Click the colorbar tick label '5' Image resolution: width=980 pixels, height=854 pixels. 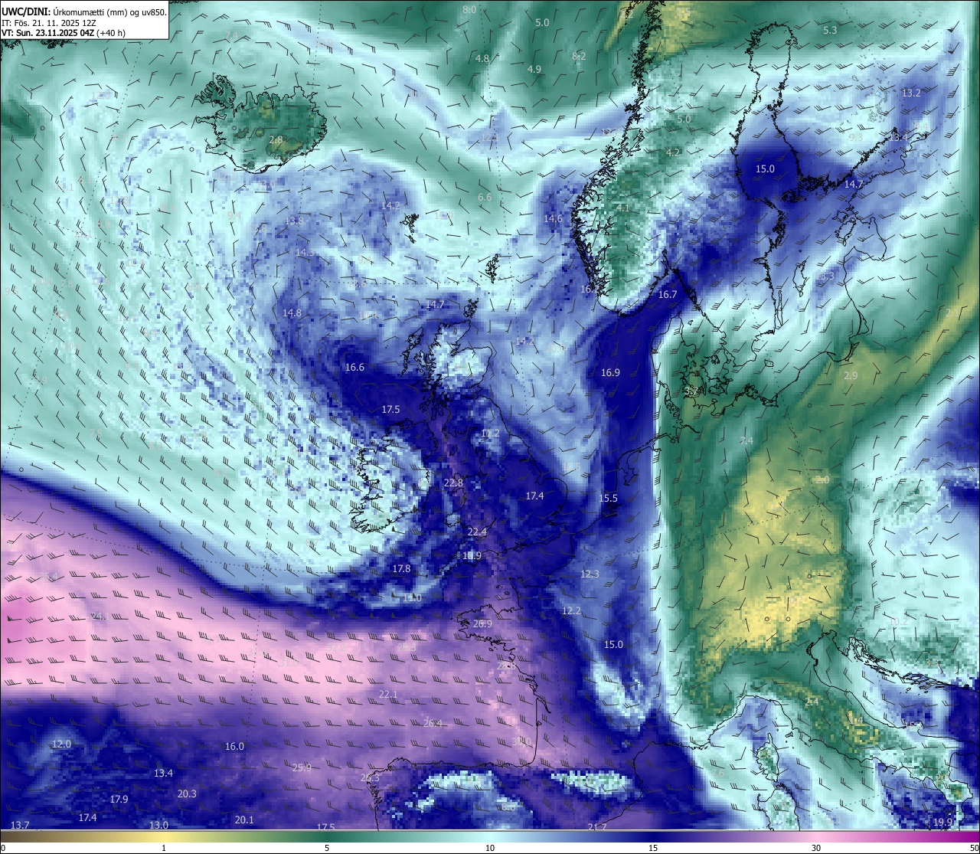point(327,848)
